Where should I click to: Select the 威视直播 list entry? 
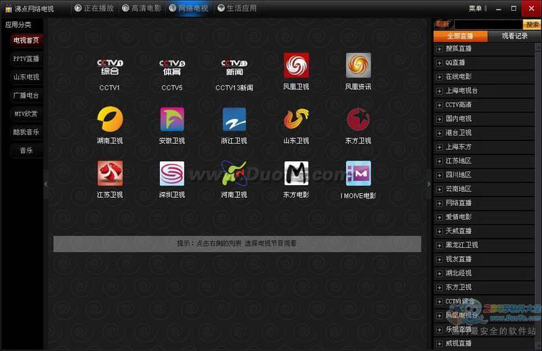484,344
